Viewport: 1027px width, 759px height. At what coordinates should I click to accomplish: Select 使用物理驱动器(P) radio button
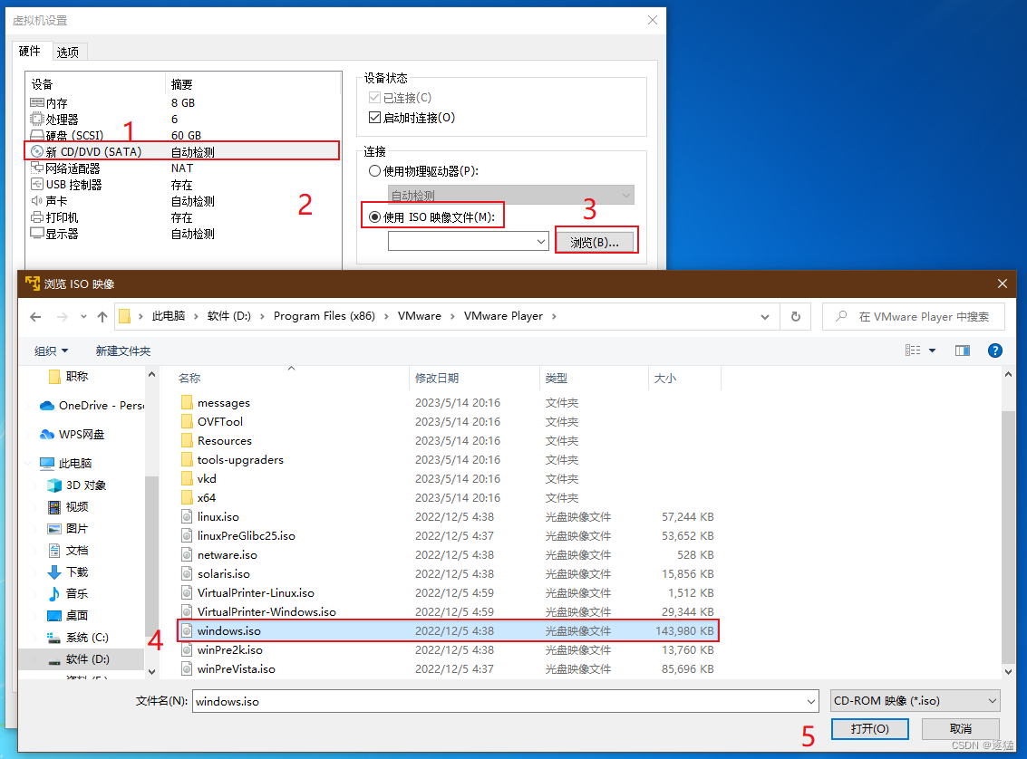[374, 171]
